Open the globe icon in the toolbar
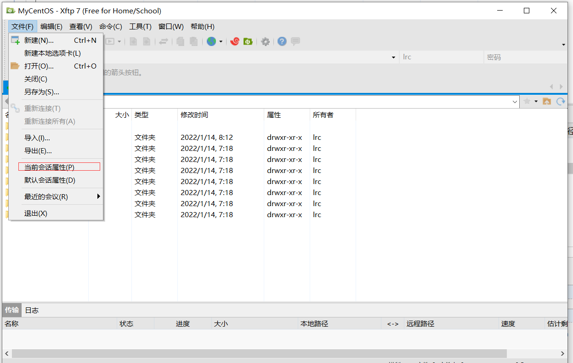This screenshot has height=363, width=573. click(211, 41)
